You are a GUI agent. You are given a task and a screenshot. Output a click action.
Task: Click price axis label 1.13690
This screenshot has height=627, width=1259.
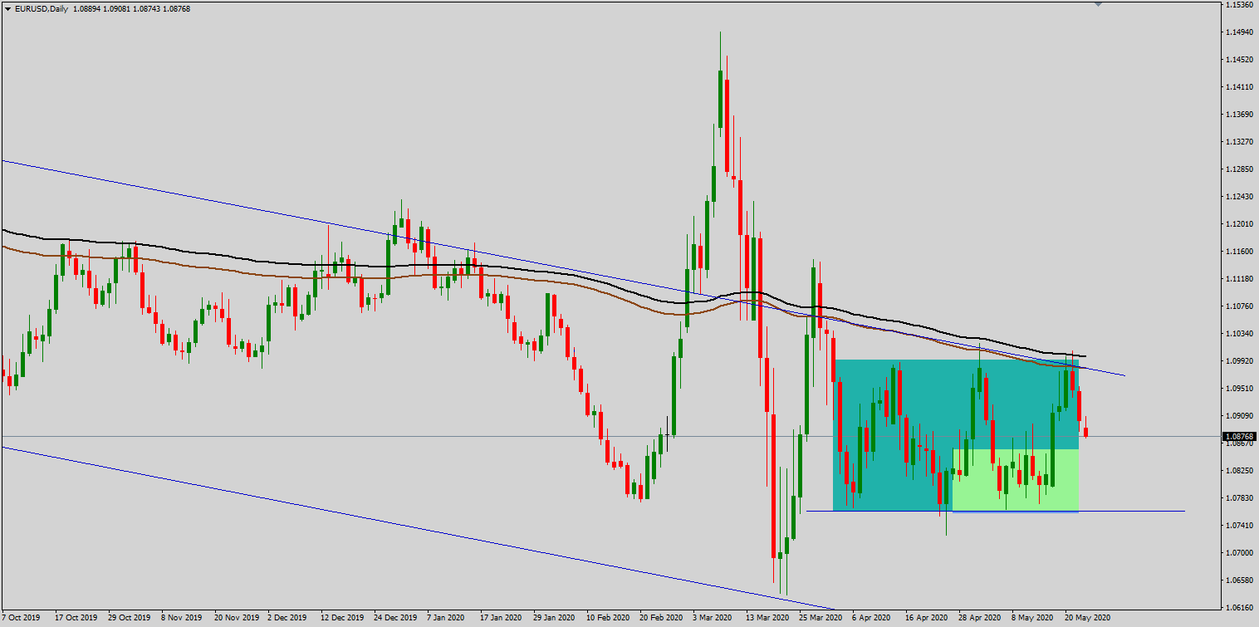[x=1239, y=115]
